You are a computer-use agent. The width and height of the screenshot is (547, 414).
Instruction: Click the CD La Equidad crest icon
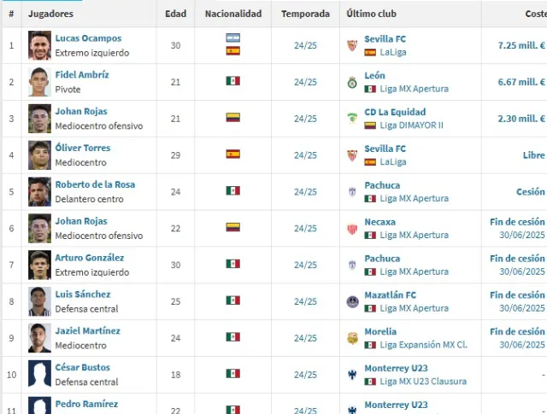point(351,118)
